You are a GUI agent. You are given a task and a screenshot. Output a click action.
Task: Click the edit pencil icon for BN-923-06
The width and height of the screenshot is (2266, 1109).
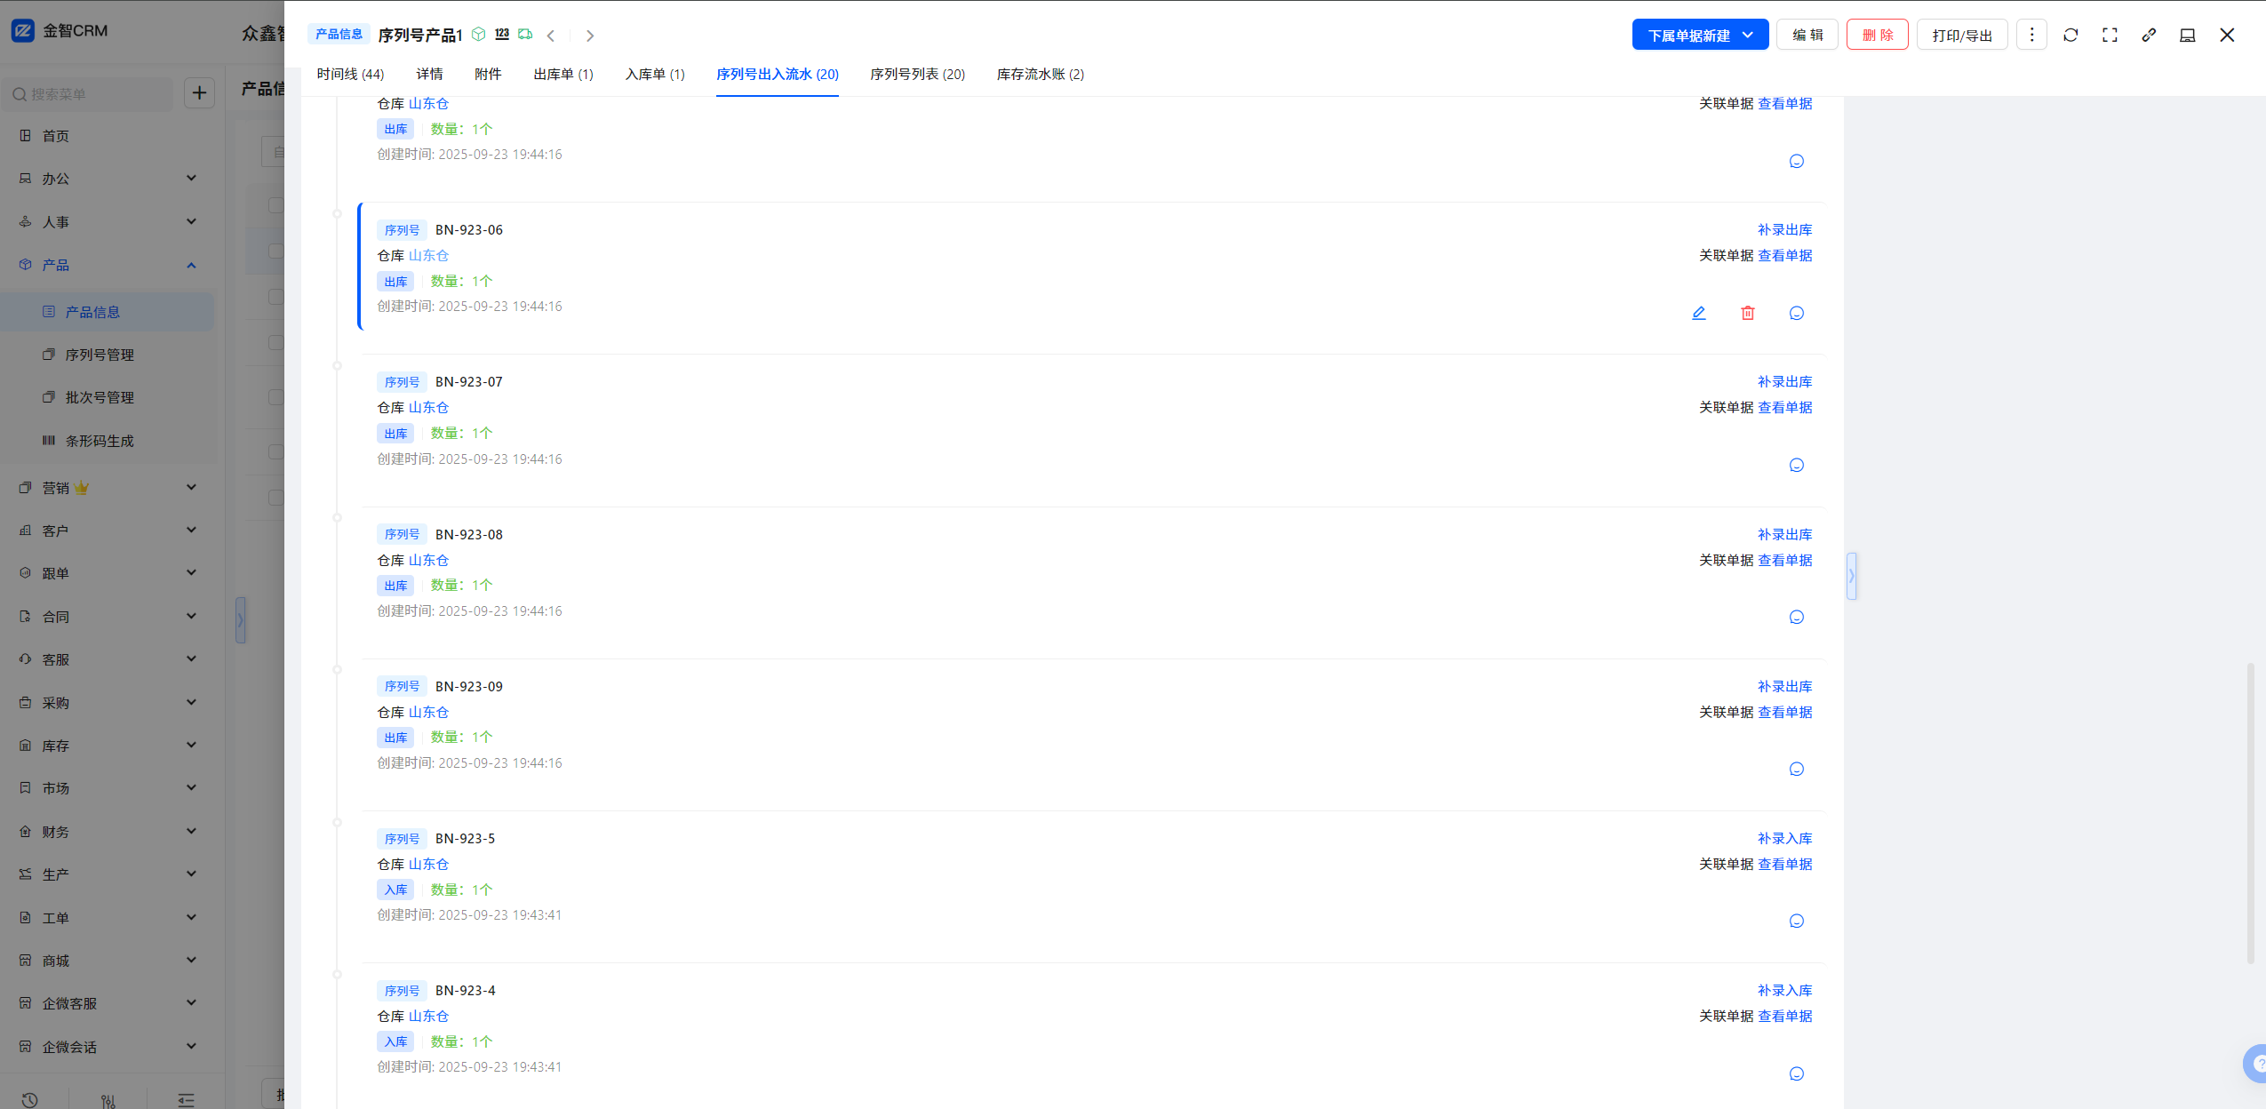pos(1698,313)
